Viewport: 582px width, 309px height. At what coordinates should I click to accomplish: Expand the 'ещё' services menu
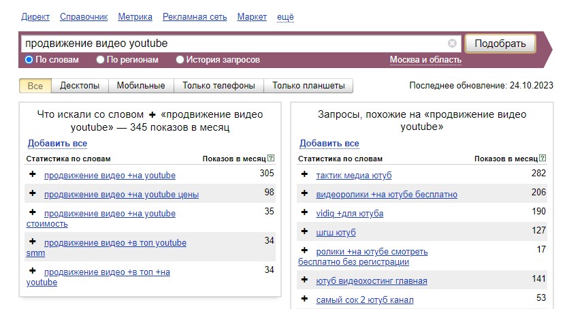point(285,17)
